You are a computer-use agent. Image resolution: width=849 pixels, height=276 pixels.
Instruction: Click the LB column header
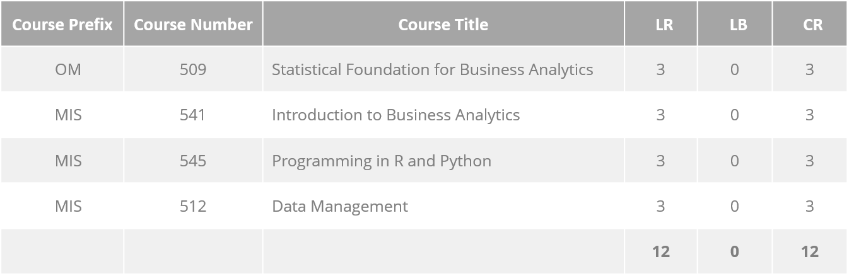coord(735,25)
